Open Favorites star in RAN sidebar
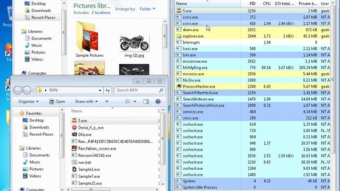Viewport: 340px width, 191px height. 22,113
